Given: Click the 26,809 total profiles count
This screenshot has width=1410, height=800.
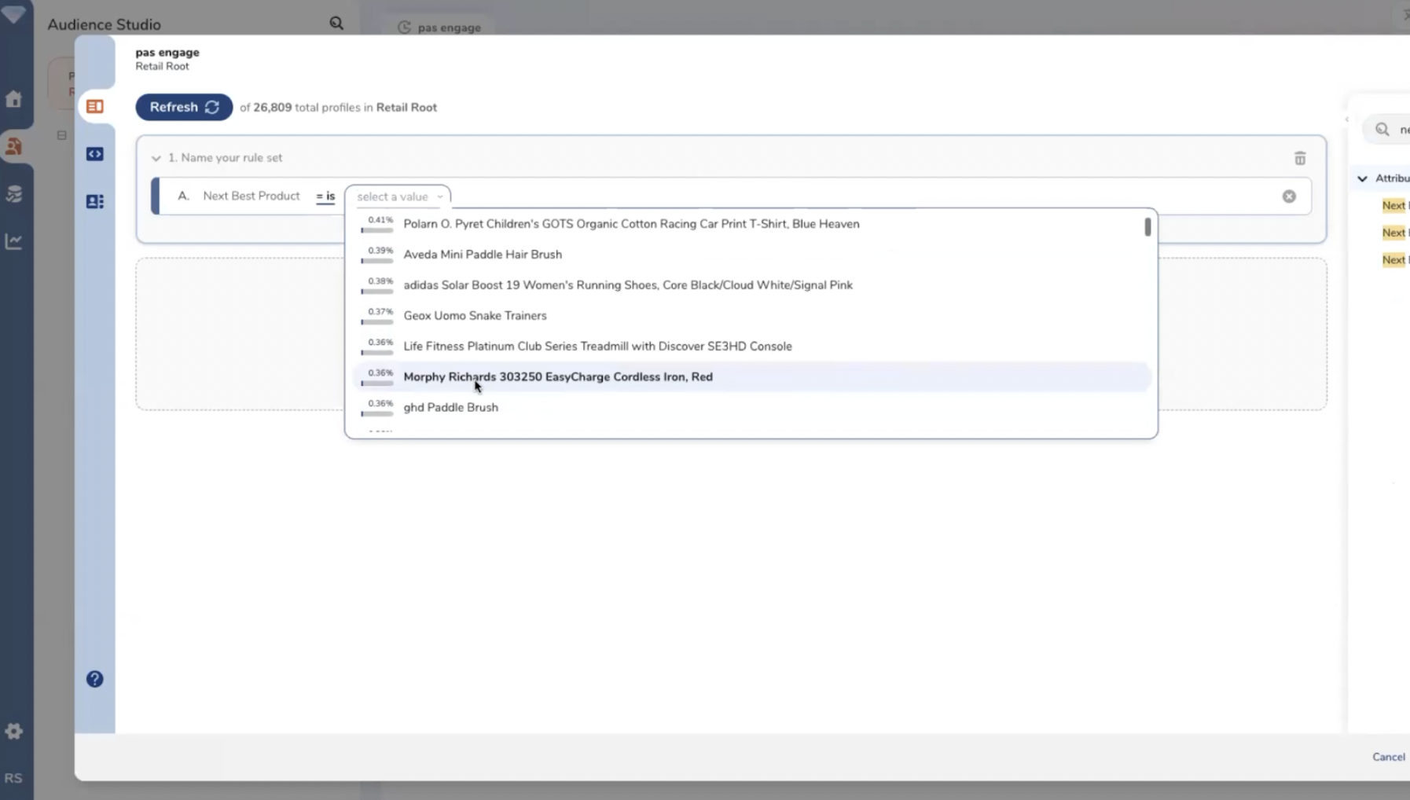Looking at the screenshot, I should [272, 108].
